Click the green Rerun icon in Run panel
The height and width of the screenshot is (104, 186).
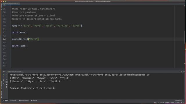(x=4, y=75)
